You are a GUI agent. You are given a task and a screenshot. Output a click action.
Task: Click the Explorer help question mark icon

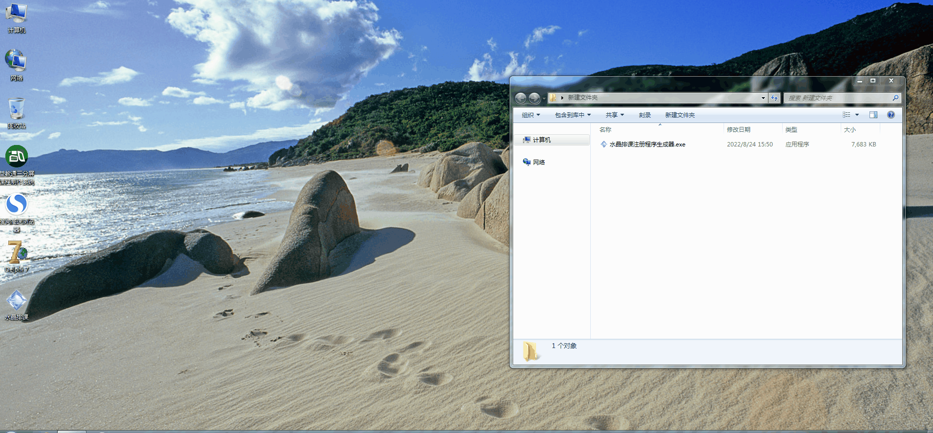pyautogui.click(x=891, y=115)
